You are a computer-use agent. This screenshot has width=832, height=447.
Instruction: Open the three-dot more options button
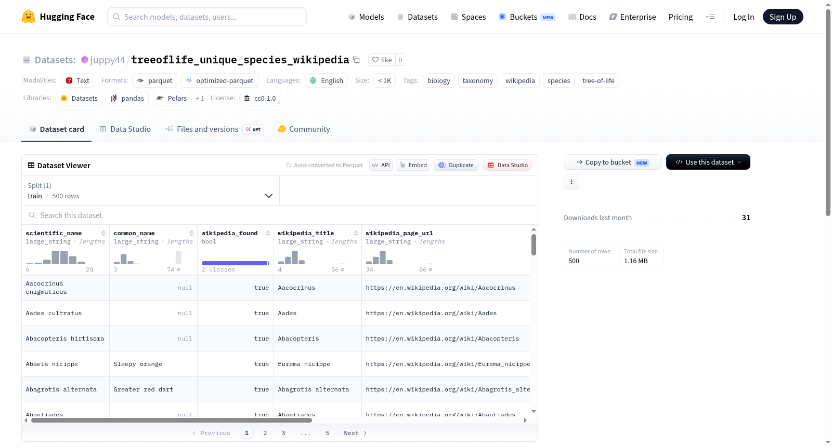(x=571, y=182)
